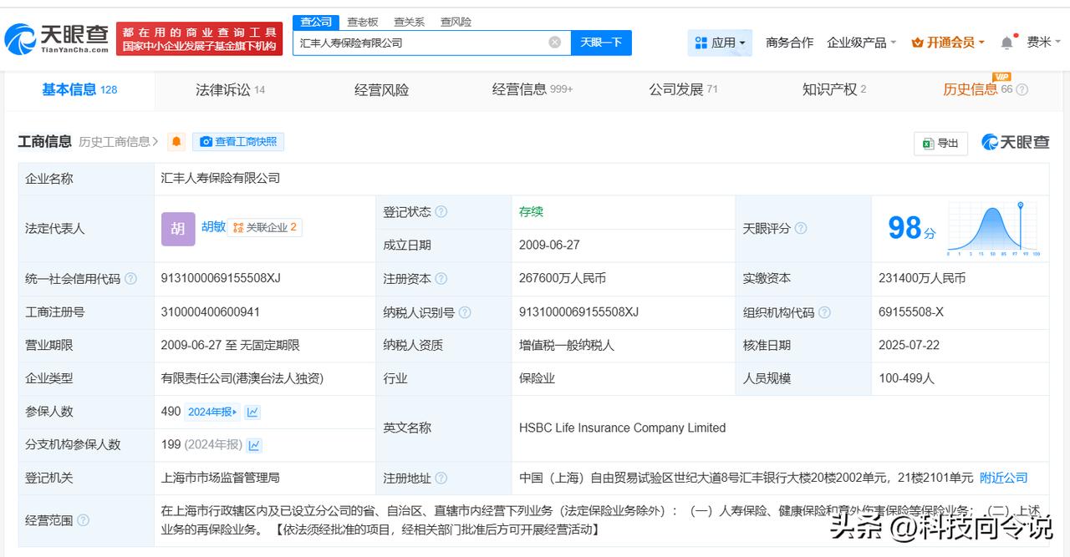Click English name HSBC Life Insurance Company Limited
The image size is (1070, 557).
tap(622, 428)
